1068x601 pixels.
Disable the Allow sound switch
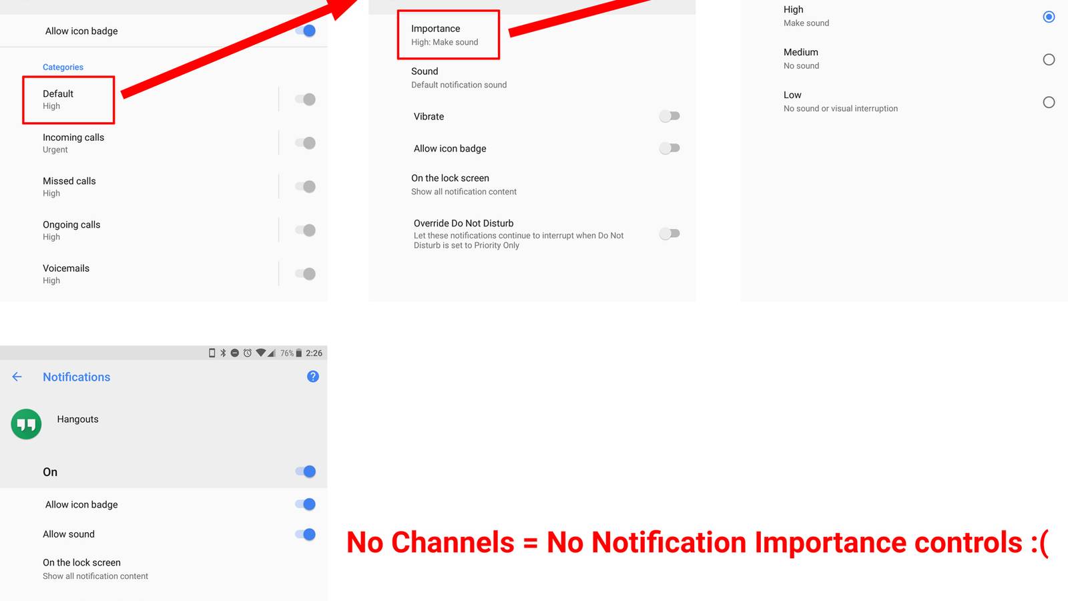305,534
